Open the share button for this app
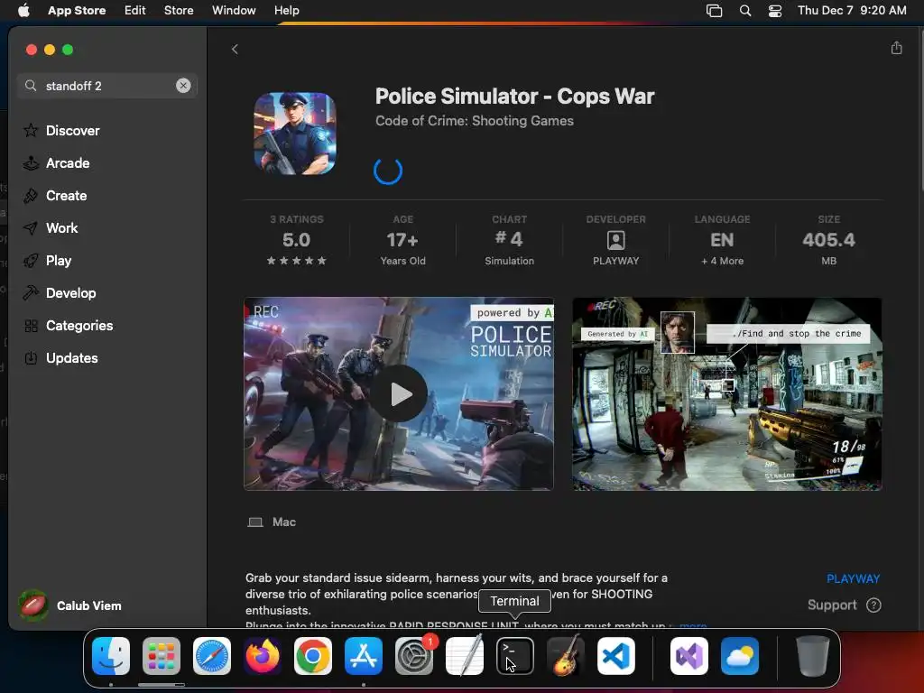 point(896,49)
